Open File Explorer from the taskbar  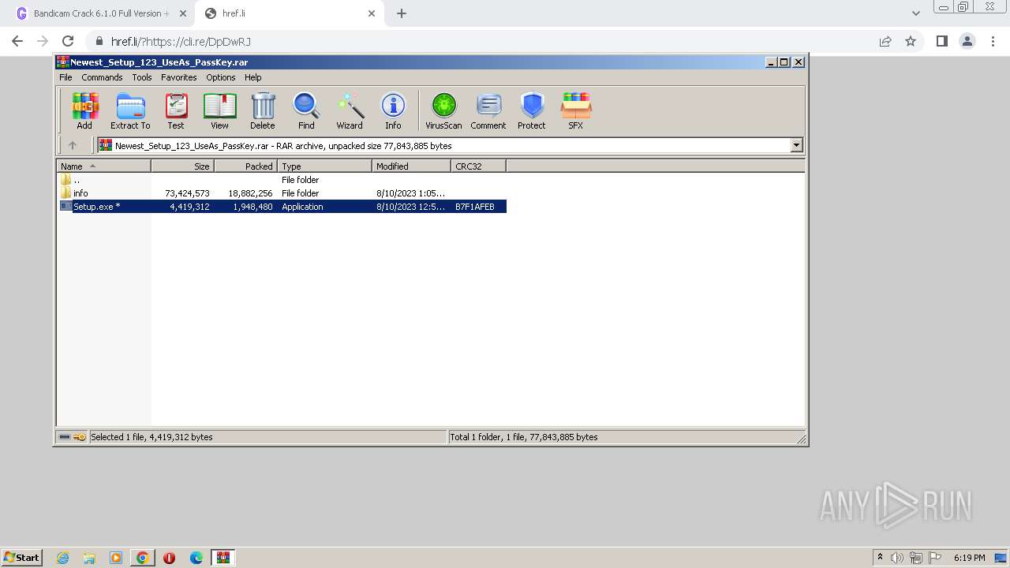point(89,558)
